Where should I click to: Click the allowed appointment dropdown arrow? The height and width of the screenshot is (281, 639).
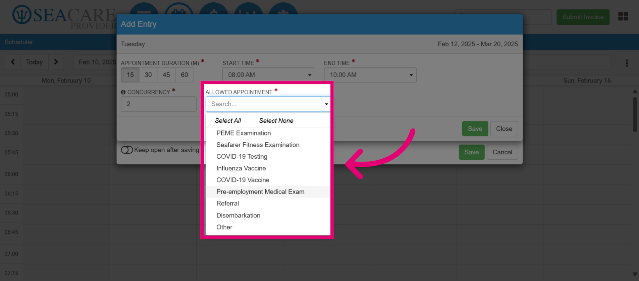click(x=326, y=104)
